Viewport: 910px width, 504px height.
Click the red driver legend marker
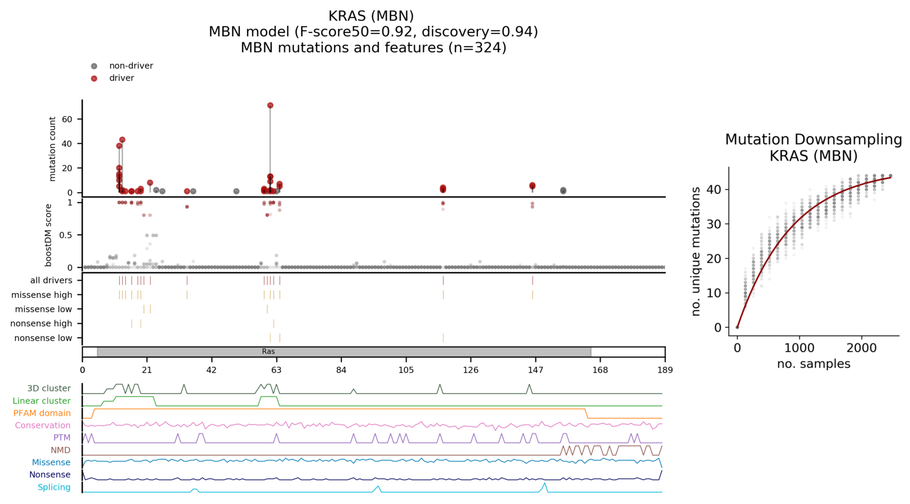point(94,79)
